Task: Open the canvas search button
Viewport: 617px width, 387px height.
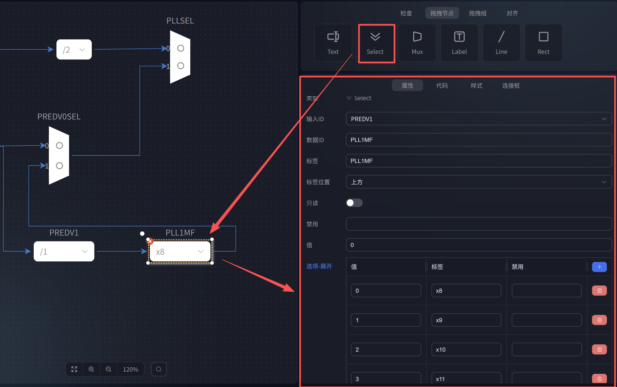Action: point(159,369)
